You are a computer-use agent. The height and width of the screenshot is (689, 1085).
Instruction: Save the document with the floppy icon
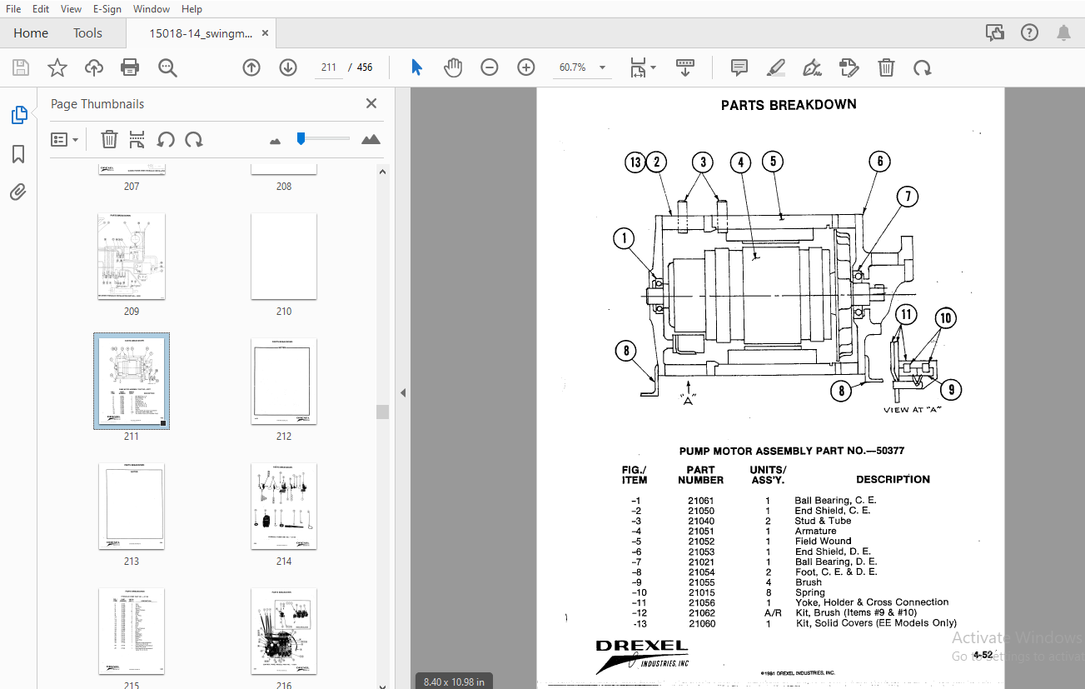[21, 67]
